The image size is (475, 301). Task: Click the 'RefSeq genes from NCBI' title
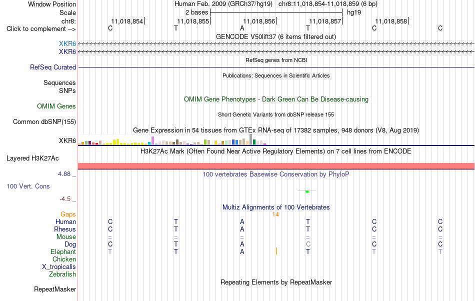[276, 60]
